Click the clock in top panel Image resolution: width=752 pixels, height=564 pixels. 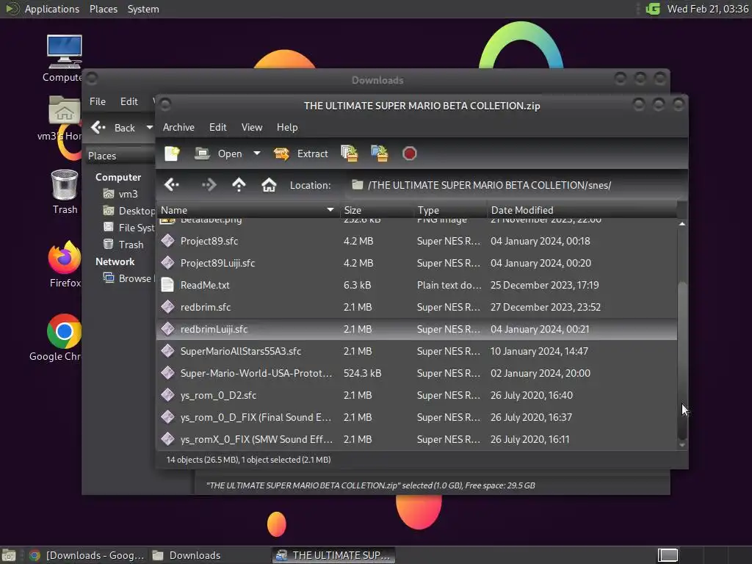click(707, 9)
